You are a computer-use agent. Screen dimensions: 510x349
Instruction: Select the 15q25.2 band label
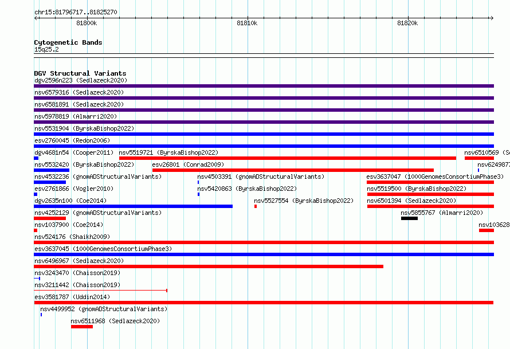point(46,49)
